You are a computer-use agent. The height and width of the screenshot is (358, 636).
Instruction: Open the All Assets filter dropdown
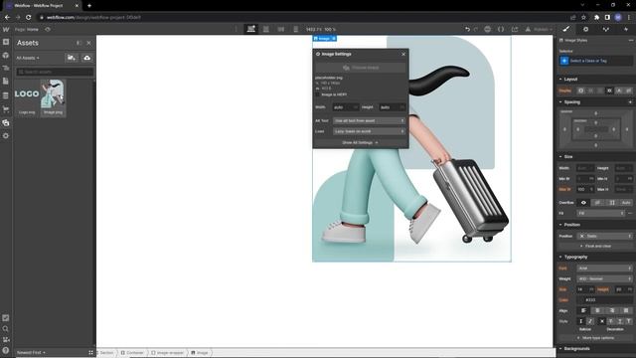pos(28,58)
